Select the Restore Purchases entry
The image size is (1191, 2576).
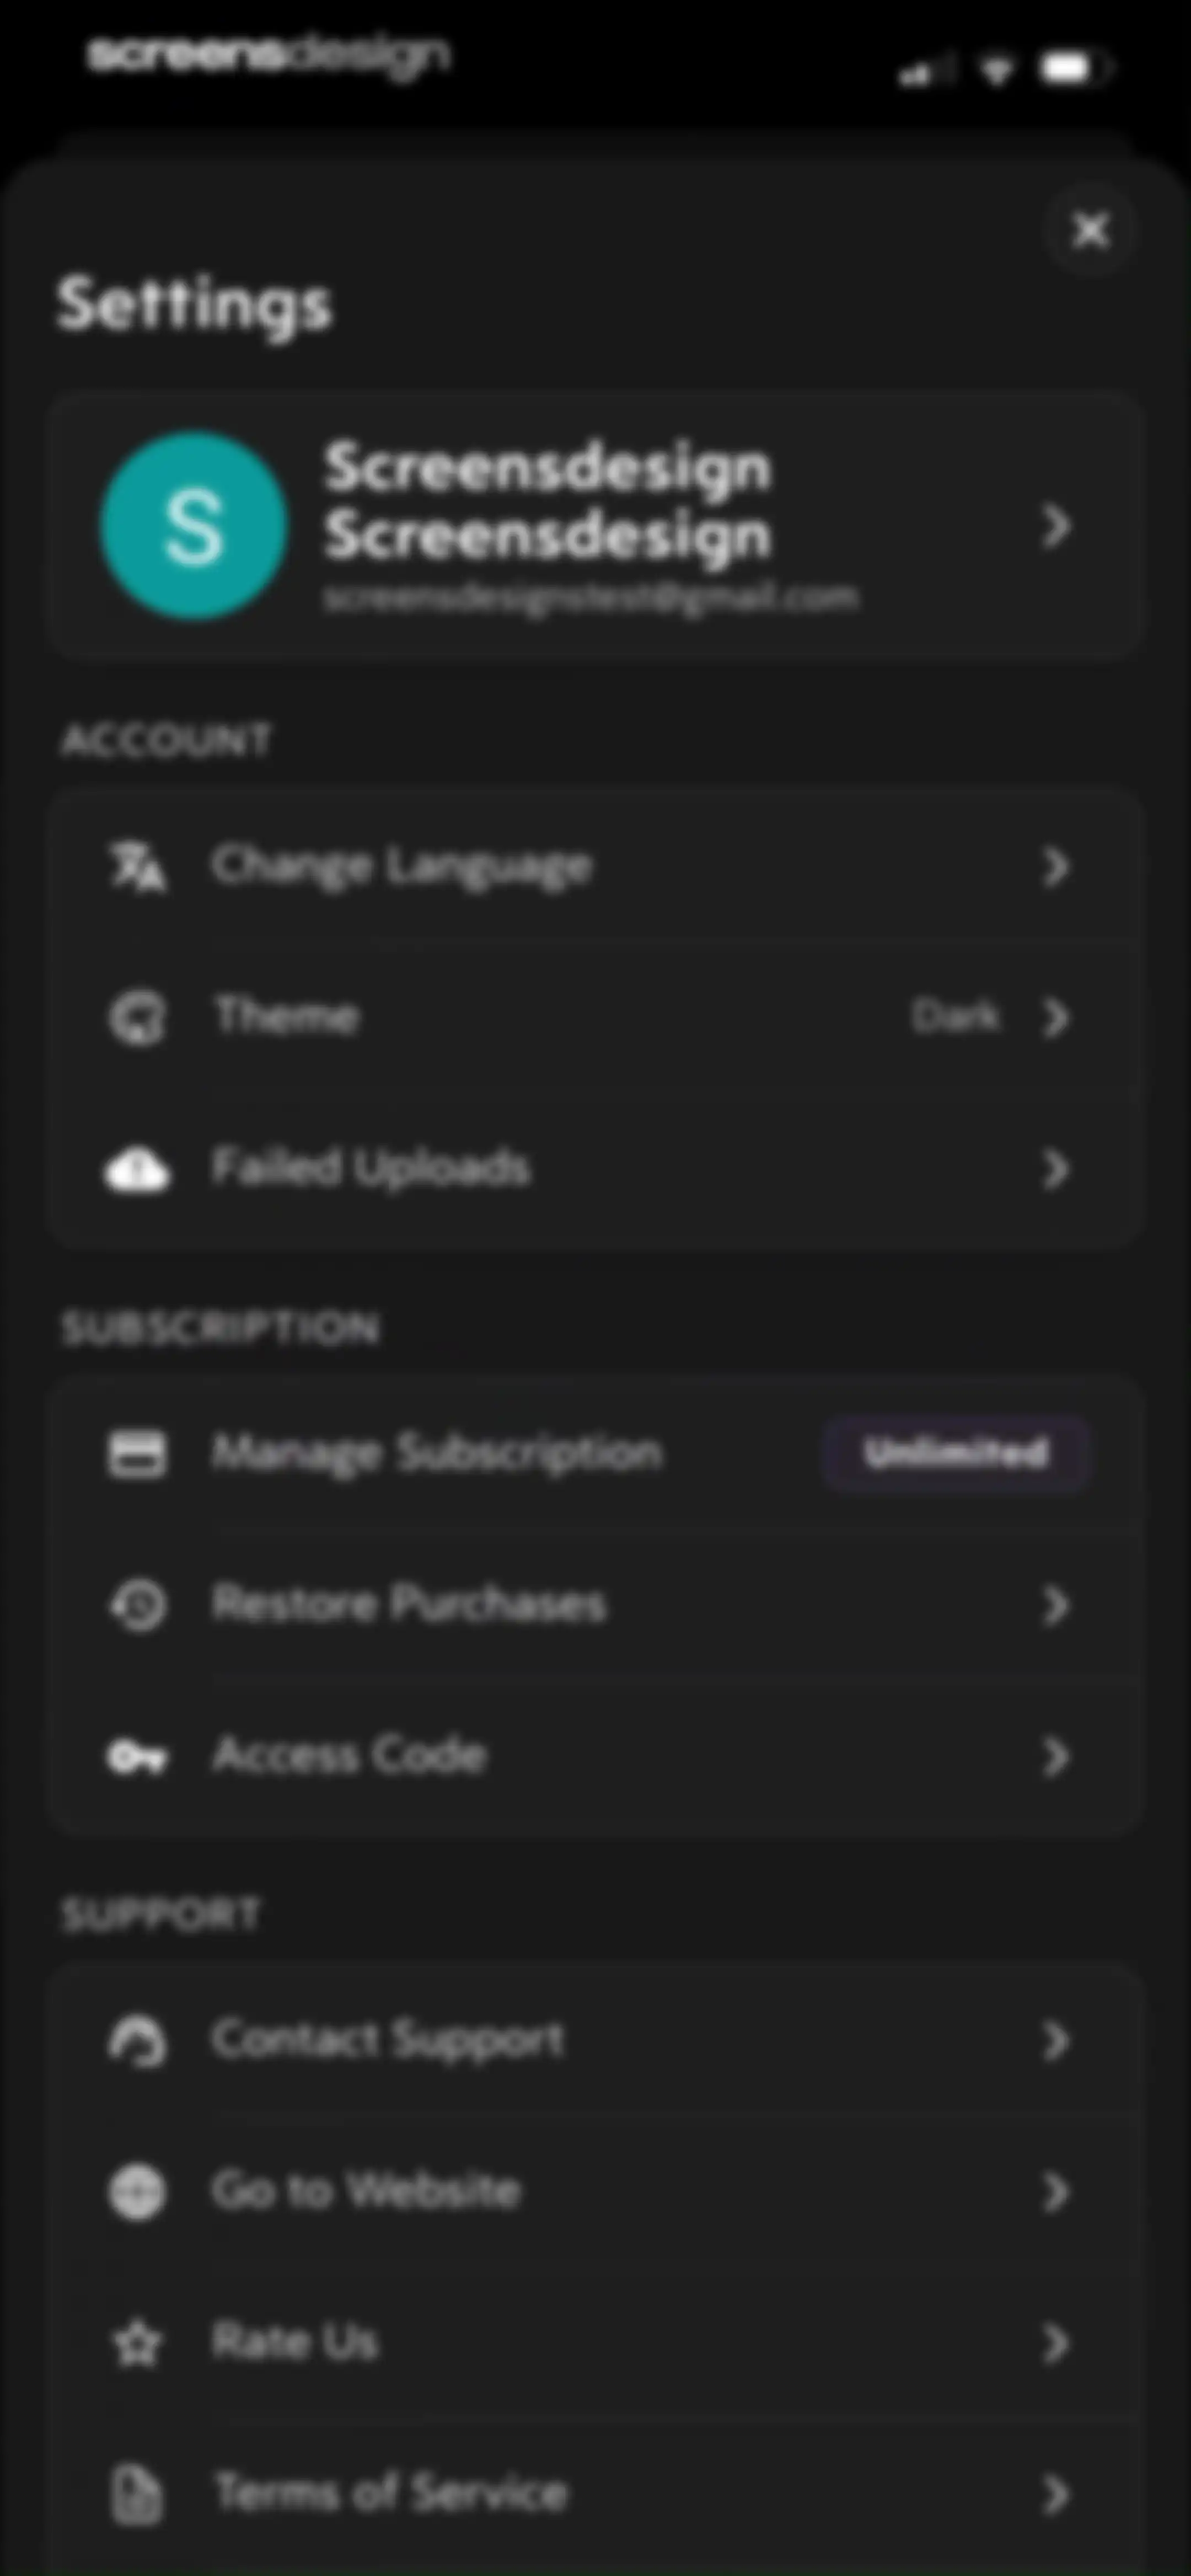coord(595,1605)
